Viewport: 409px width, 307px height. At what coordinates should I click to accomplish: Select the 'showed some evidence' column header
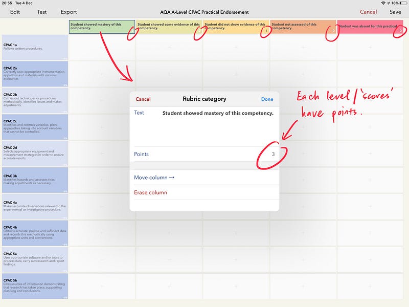(169, 27)
